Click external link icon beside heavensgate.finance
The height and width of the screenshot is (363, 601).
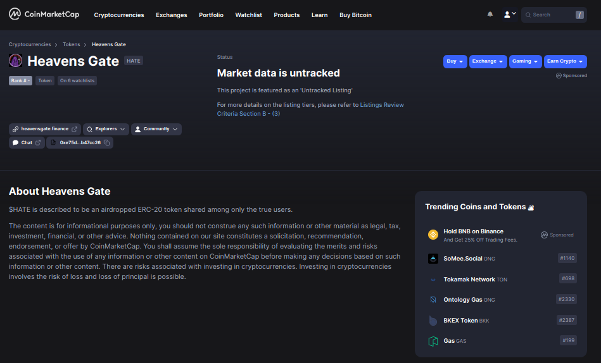[x=74, y=130]
